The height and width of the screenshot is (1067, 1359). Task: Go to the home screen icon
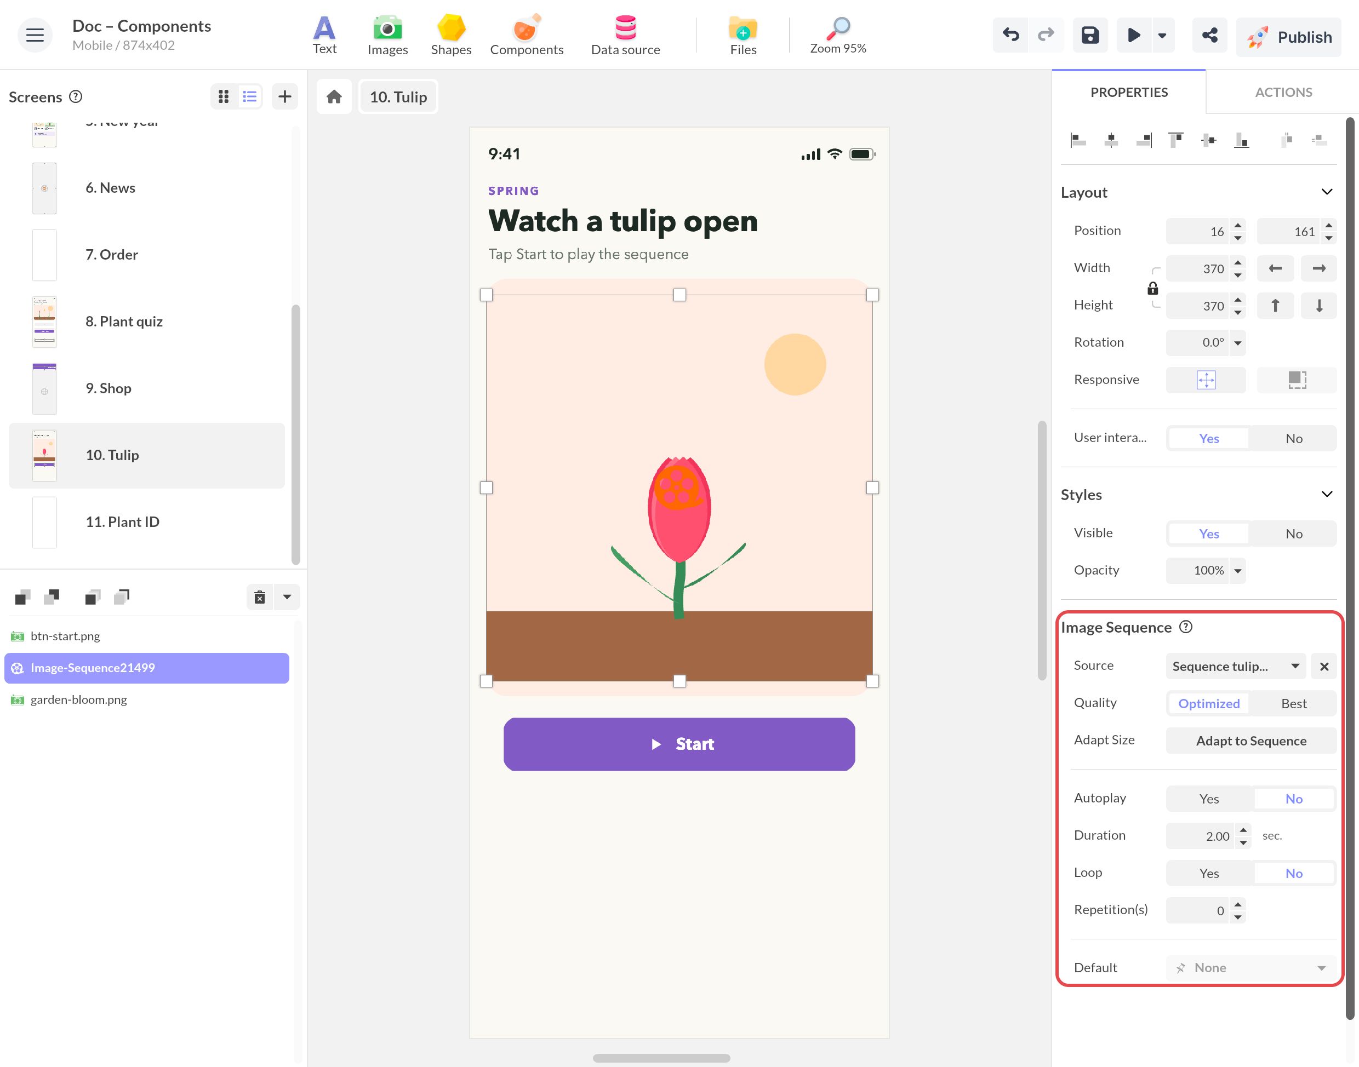pyautogui.click(x=334, y=97)
